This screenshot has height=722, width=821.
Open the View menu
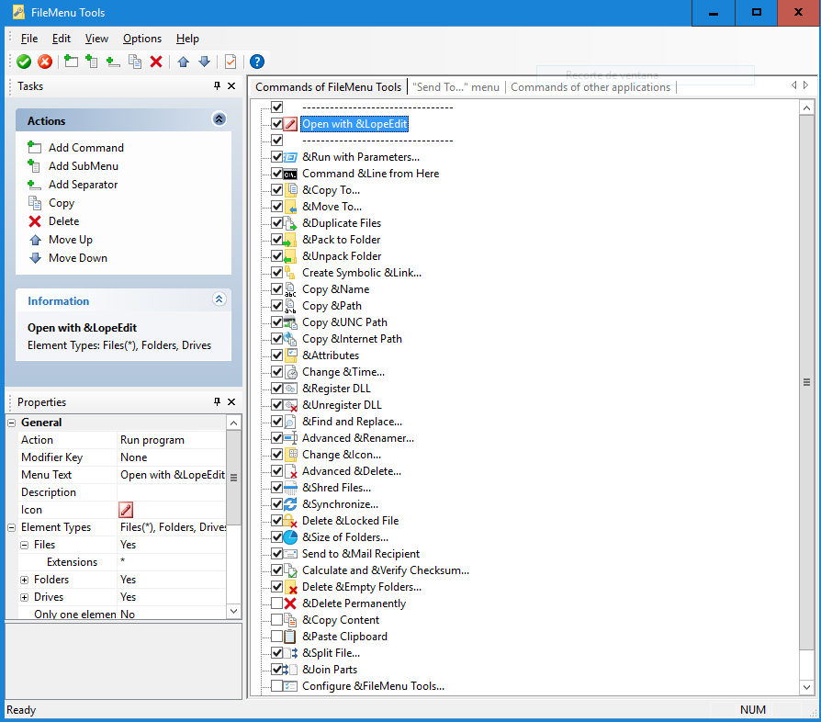pos(96,39)
